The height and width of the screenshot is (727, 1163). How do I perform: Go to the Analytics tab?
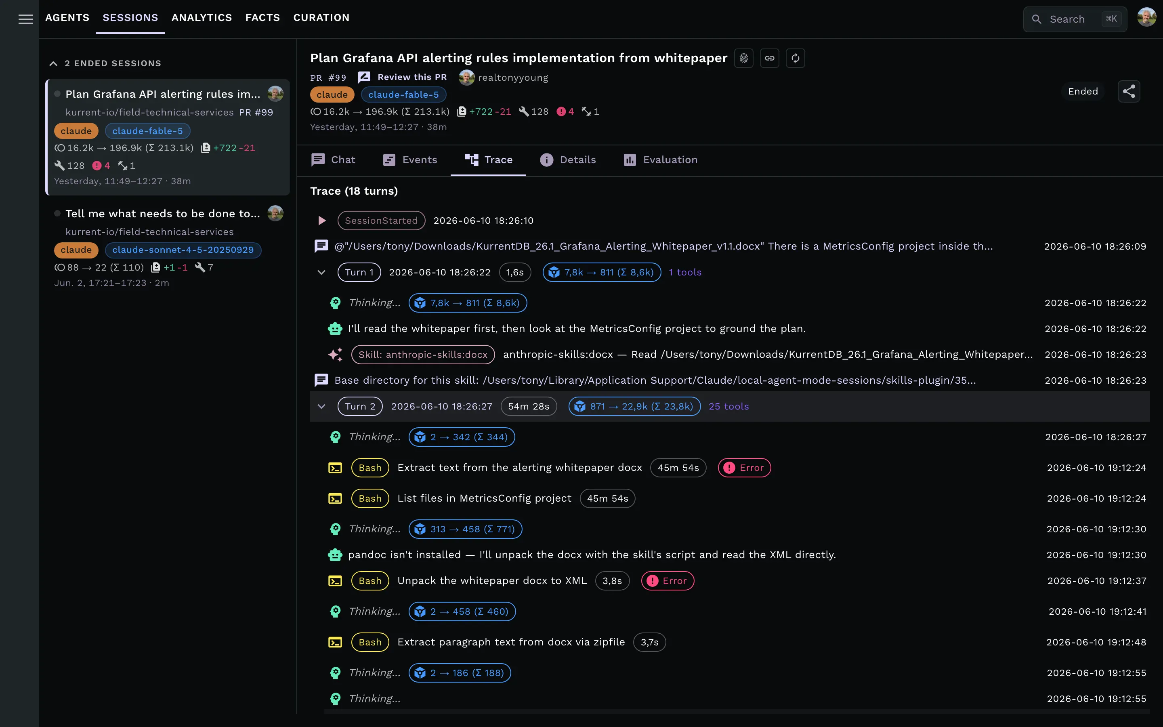(202, 18)
